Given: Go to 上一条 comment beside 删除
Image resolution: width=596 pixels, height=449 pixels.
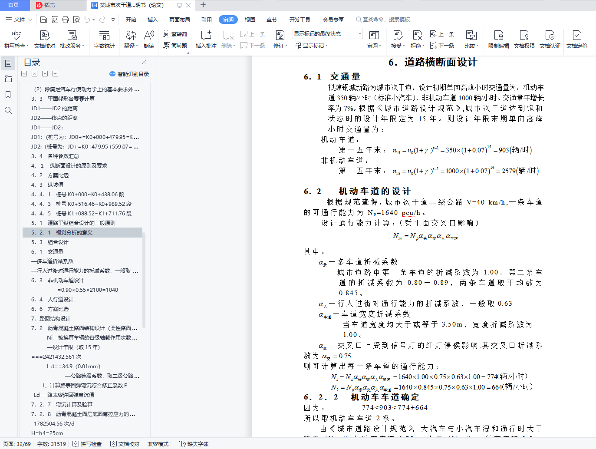Looking at the screenshot, I should tap(253, 34).
